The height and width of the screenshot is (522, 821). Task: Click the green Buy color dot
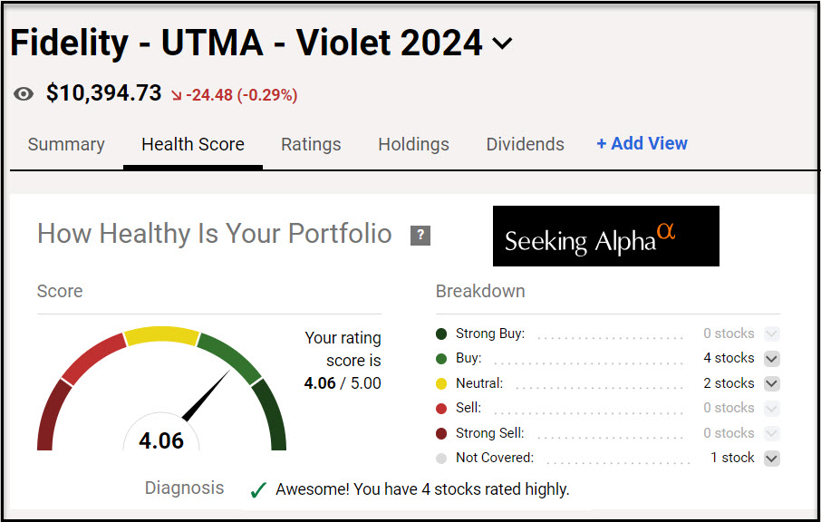tap(441, 359)
